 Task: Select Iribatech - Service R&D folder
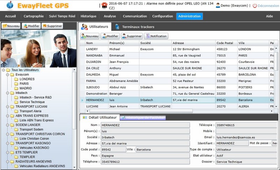pyautogui.click(x=36, y=97)
